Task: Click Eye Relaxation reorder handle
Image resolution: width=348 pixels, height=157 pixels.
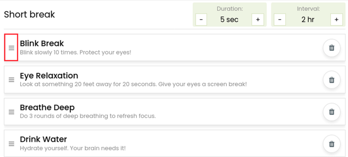Action: (11, 80)
